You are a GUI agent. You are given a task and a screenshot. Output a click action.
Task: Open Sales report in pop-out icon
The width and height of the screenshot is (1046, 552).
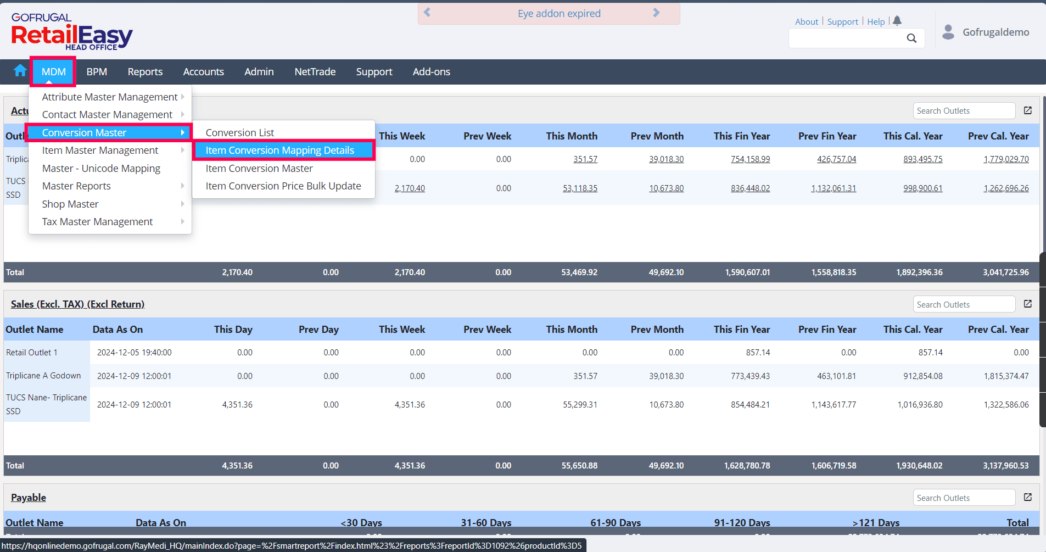pyautogui.click(x=1028, y=304)
